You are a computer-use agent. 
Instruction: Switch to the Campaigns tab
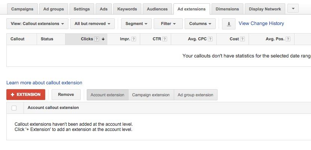point(22,9)
